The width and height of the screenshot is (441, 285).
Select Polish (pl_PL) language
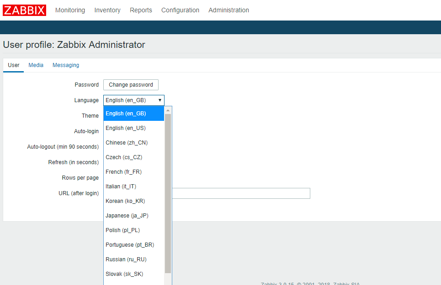[134, 230]
